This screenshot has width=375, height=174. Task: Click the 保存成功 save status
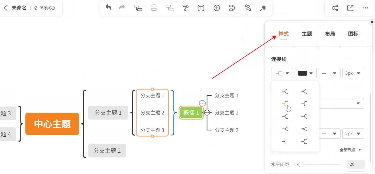tap(45, 8)
